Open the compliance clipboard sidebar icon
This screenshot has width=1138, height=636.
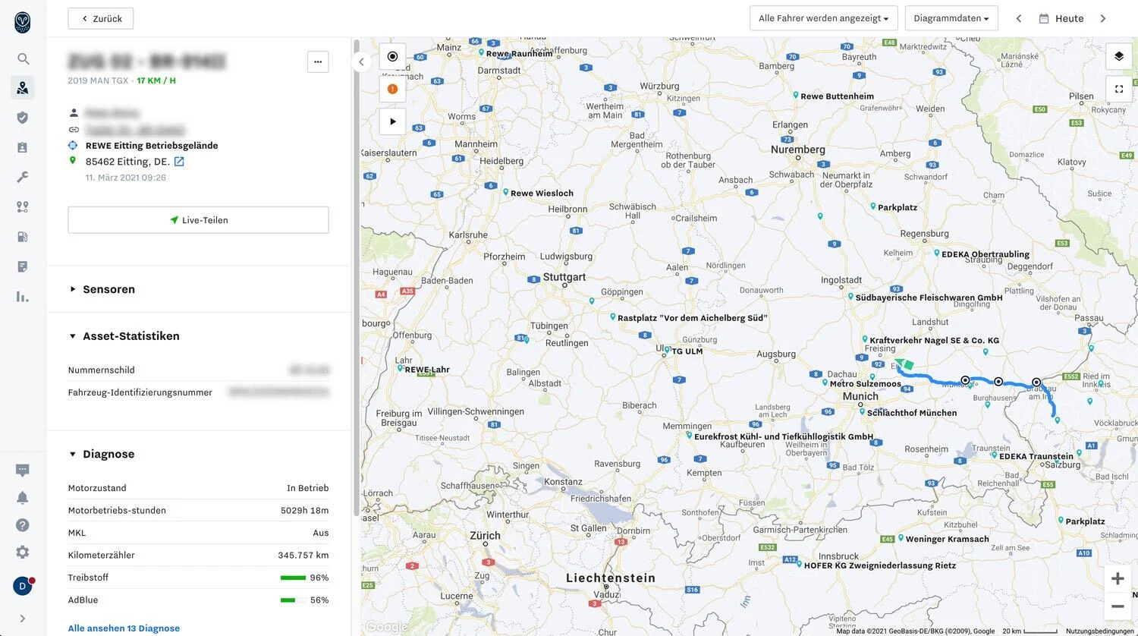click(x=23, y=147)
